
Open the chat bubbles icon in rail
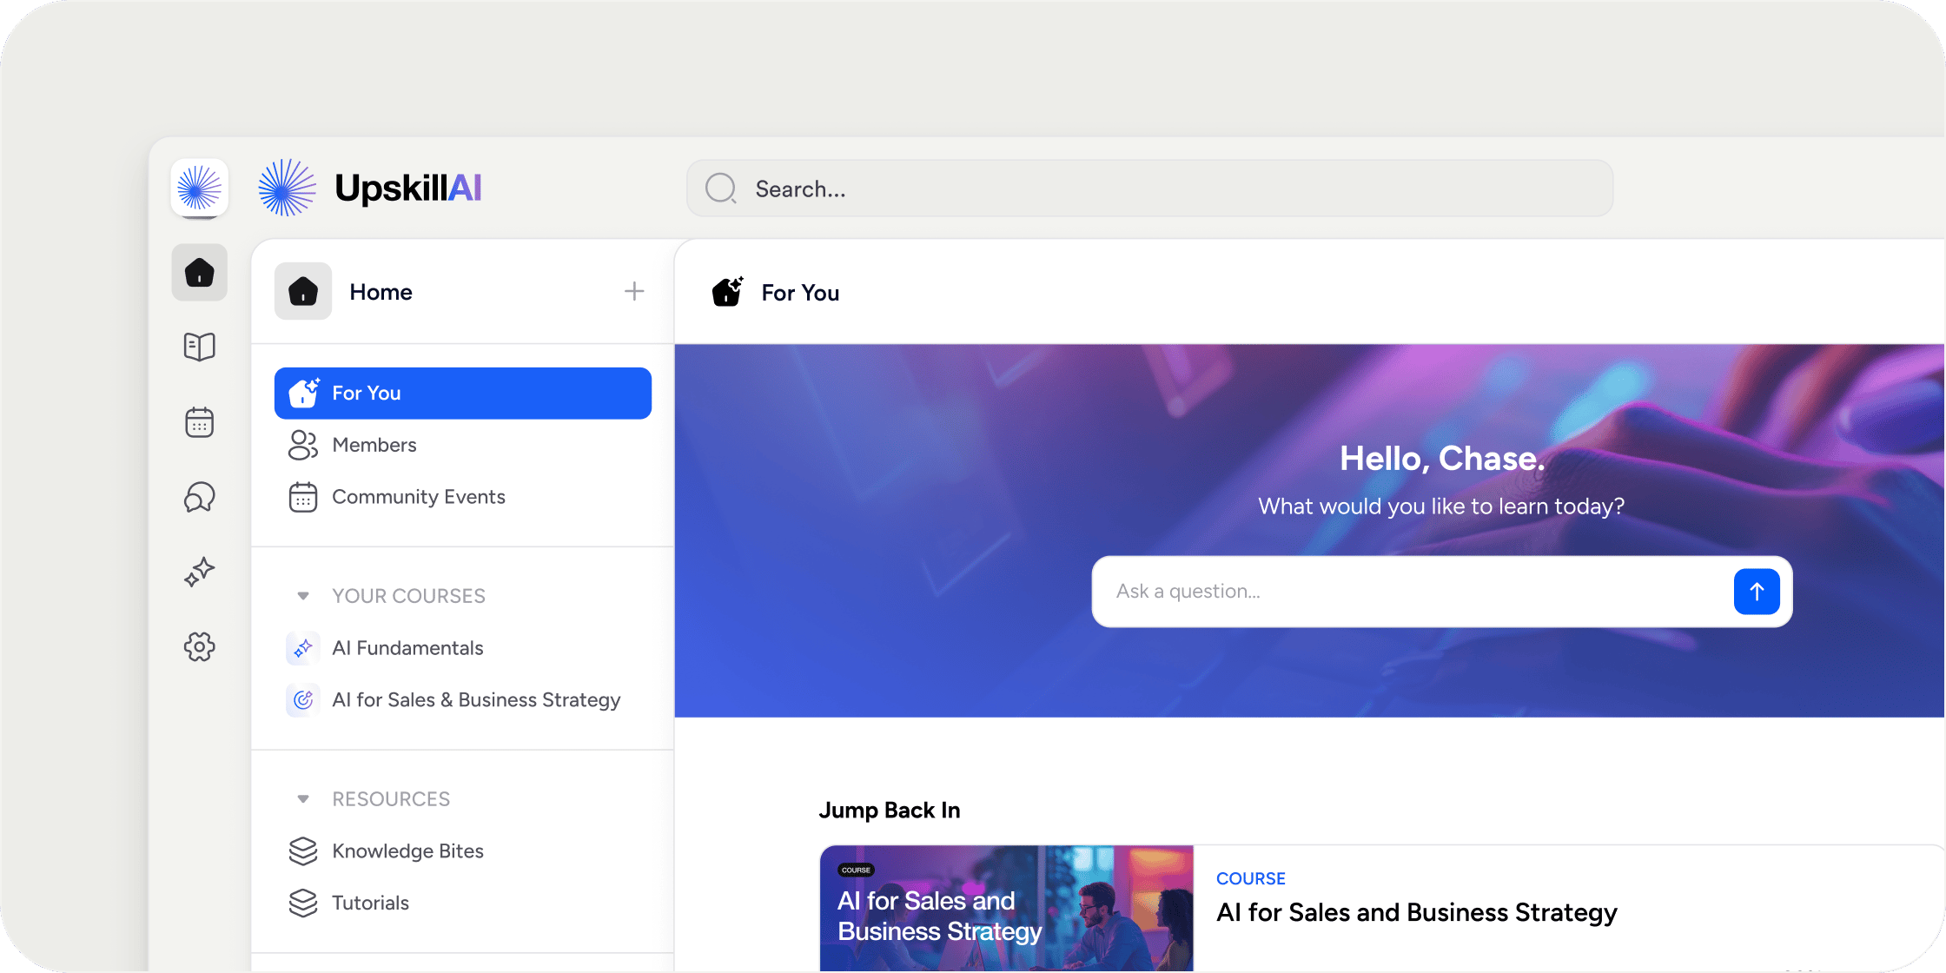point(200,497)
